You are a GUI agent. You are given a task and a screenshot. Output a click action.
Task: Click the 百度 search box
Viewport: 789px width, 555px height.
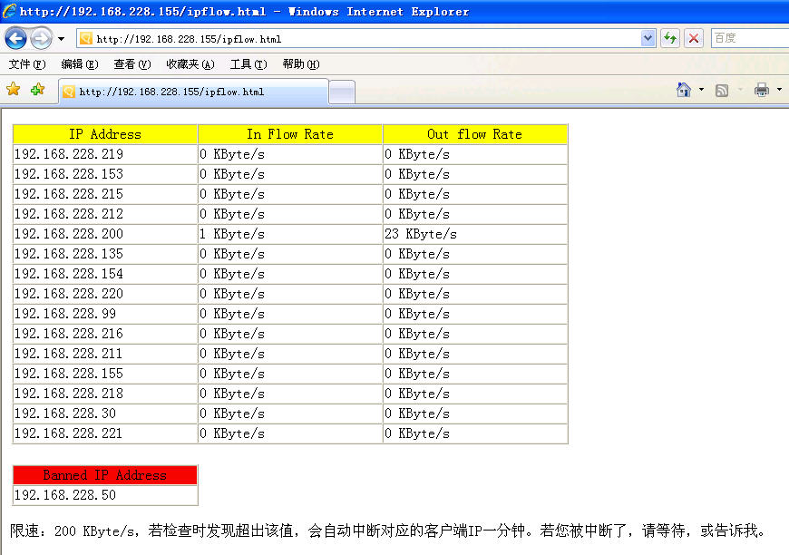(x=748, y=38)
